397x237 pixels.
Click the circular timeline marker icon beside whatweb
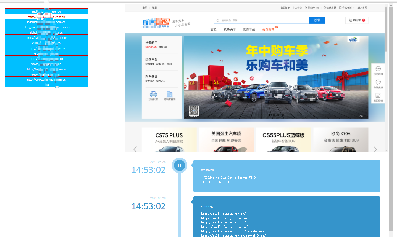click(180, 165)
